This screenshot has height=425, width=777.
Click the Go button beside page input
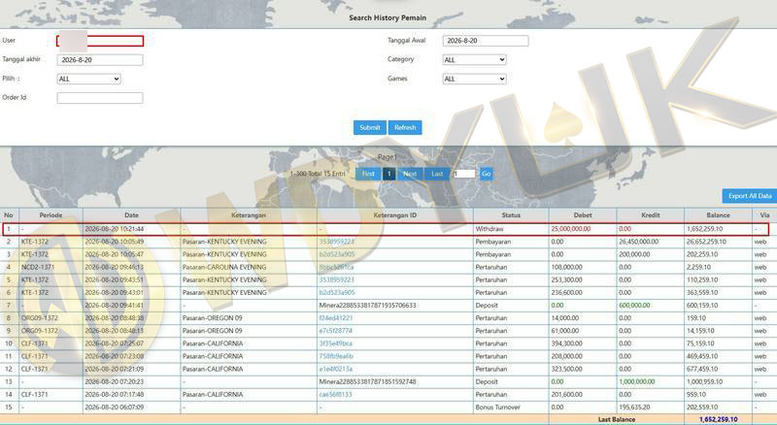click(x=487, y=174)
